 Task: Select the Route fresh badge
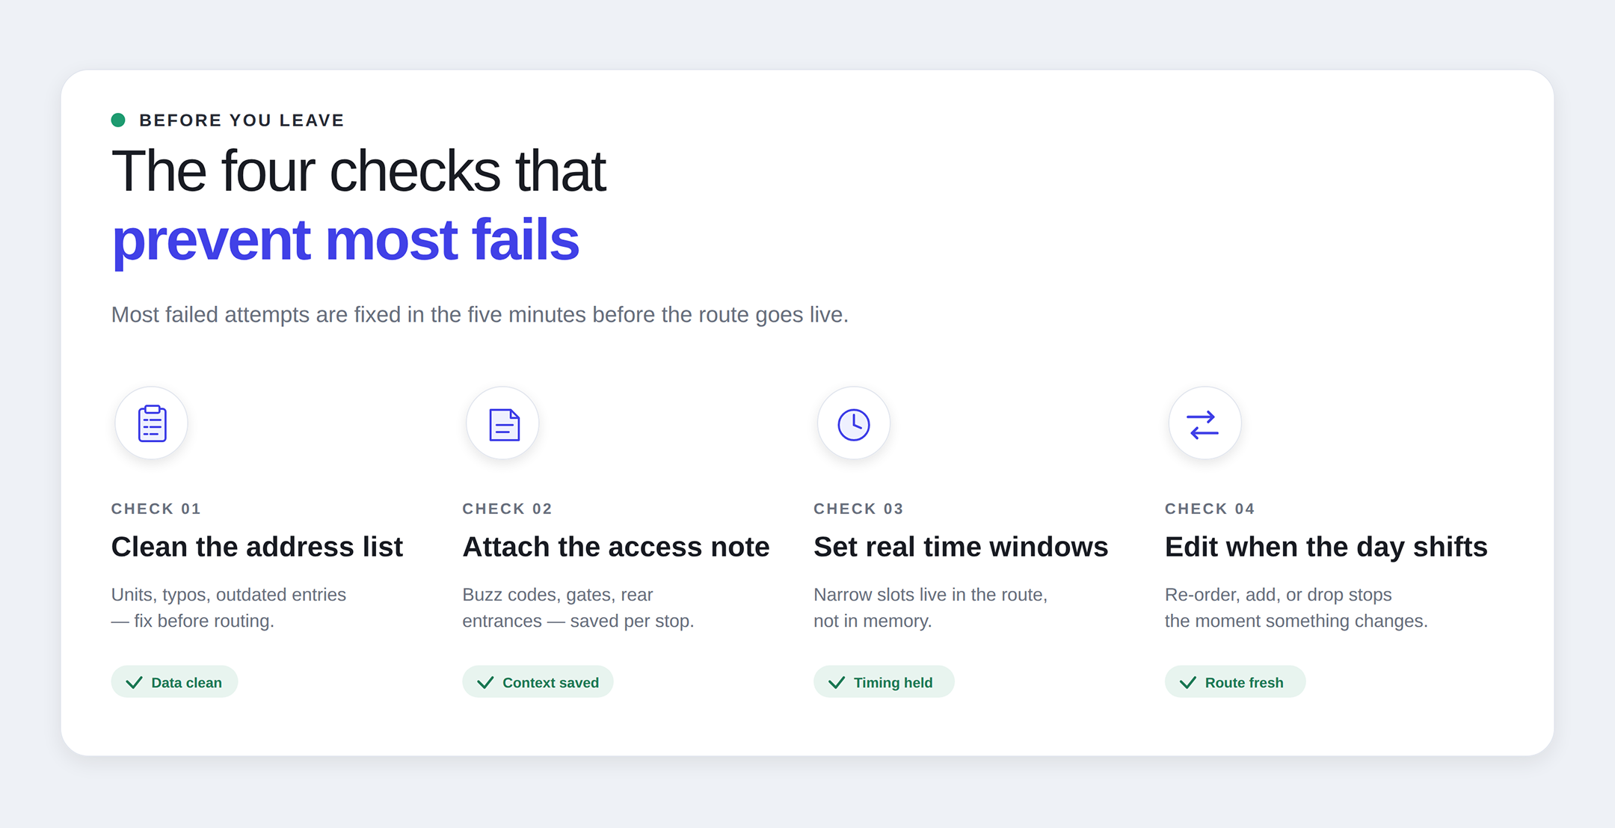(1235, 682)
